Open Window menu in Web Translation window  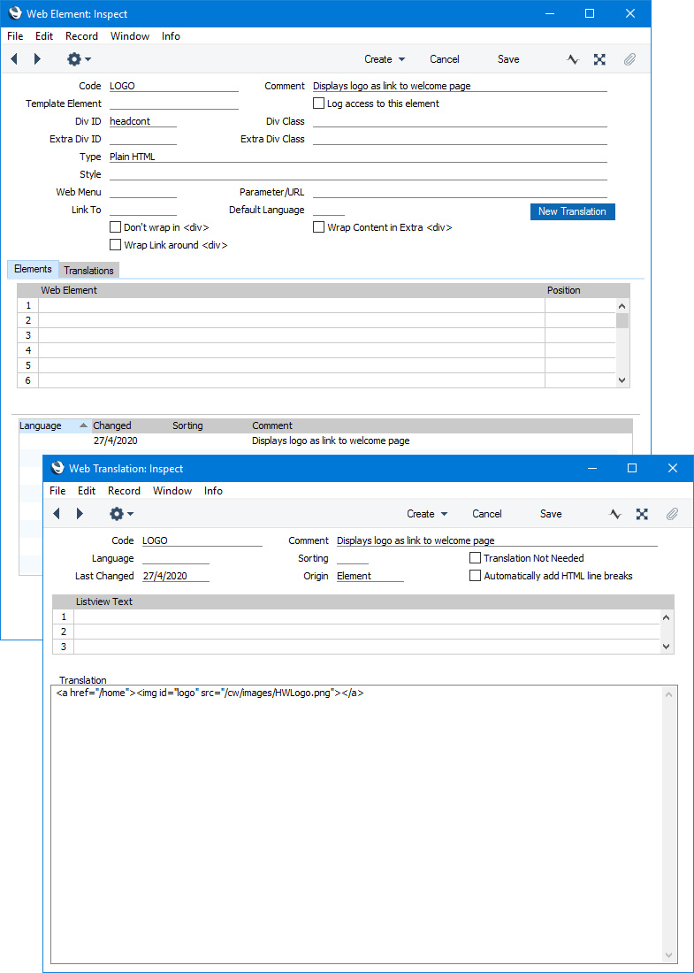point(172,491)
